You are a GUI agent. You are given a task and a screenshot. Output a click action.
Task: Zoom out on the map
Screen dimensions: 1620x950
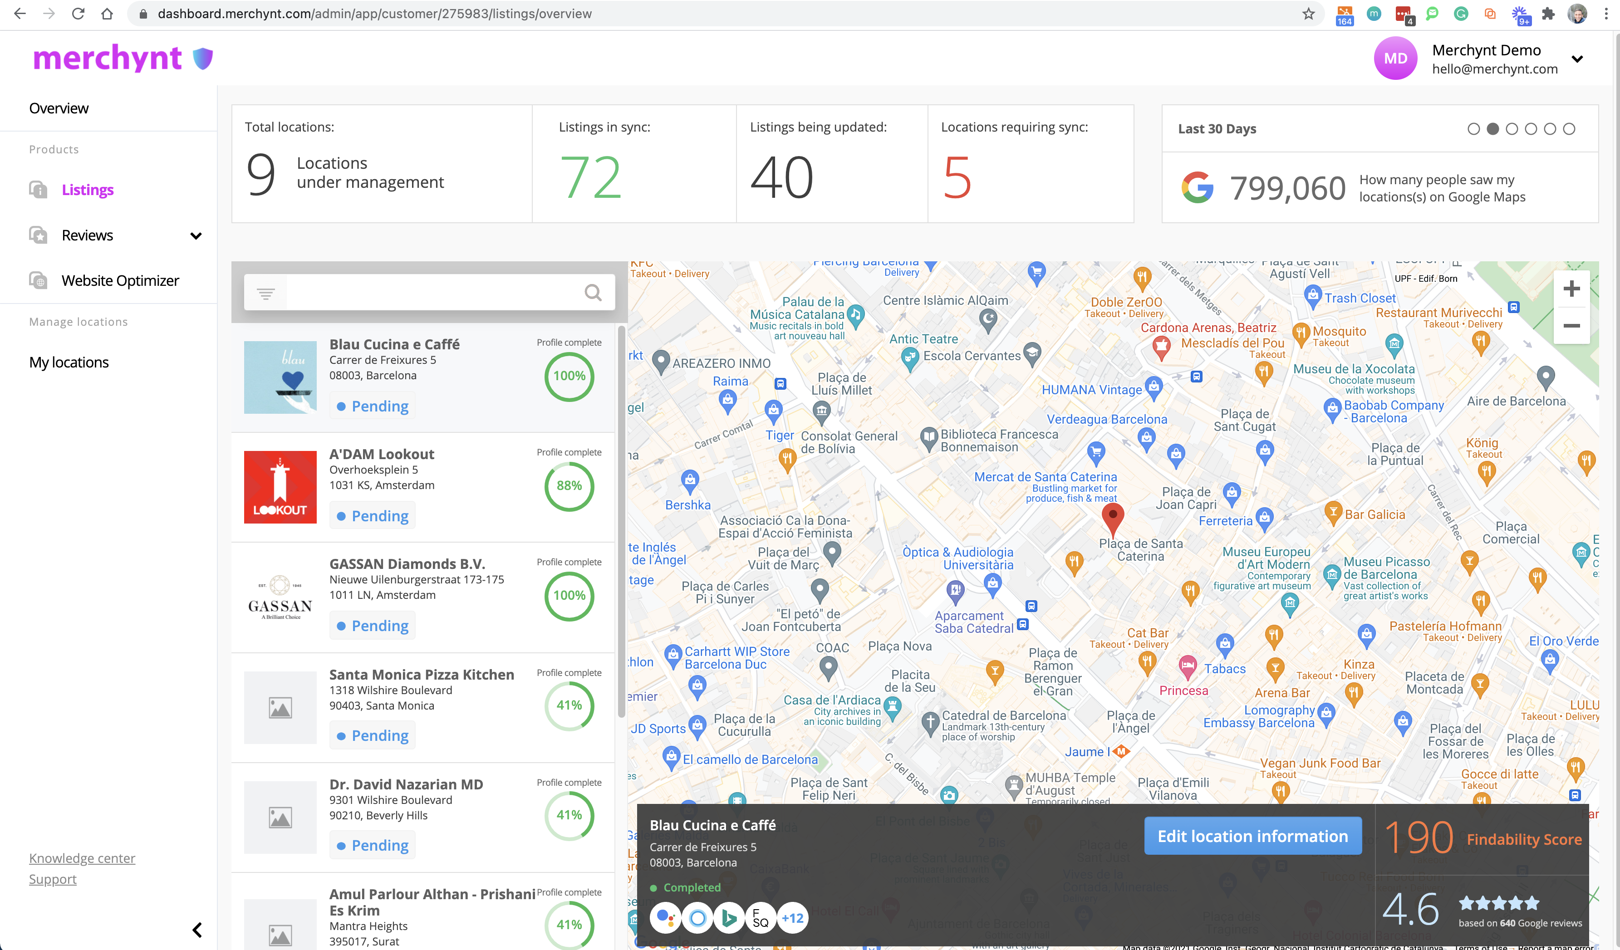coord(1571,326)
